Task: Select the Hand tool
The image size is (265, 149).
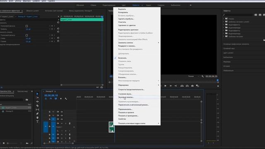Action: pos(37,118)
